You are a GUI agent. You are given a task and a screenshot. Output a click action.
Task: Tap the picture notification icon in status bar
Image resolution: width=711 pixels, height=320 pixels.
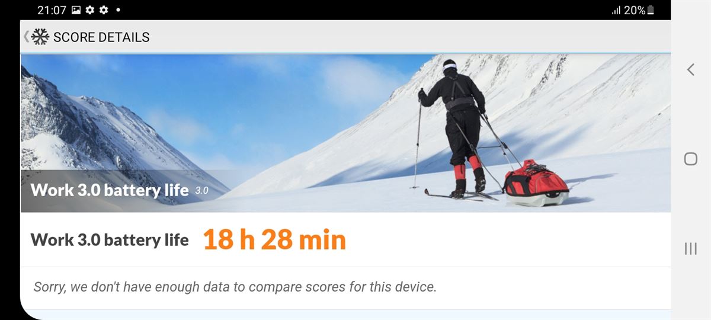(76, 10)
